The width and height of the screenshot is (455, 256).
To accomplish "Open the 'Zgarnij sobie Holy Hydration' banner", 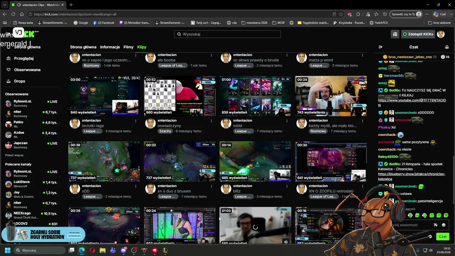I will 43,234.
